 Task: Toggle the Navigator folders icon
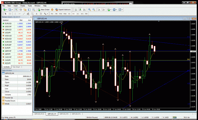coord(25,9)
